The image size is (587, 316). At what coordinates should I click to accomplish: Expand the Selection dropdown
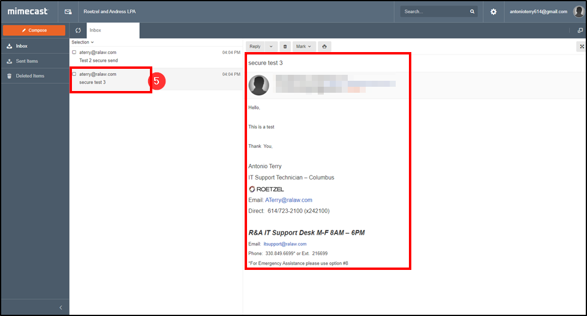click(82, 42)
